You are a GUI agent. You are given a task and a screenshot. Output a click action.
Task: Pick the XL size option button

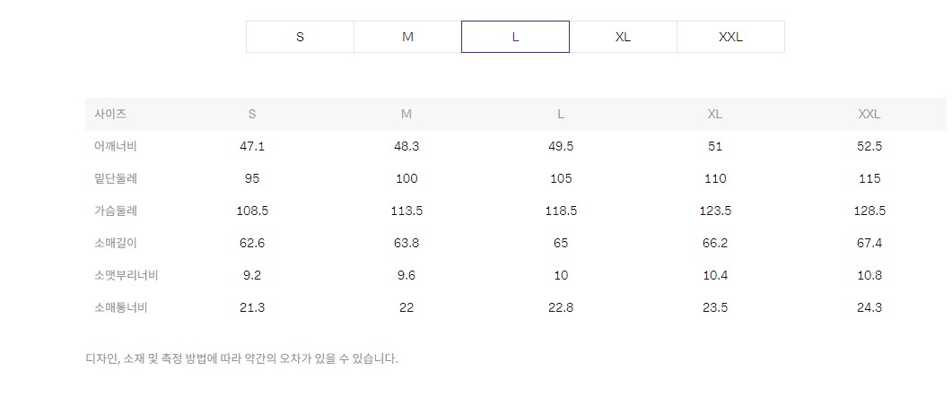tap(623, 37)
